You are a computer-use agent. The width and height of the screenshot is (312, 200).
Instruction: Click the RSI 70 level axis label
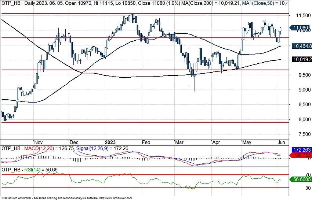coord(308,175)
